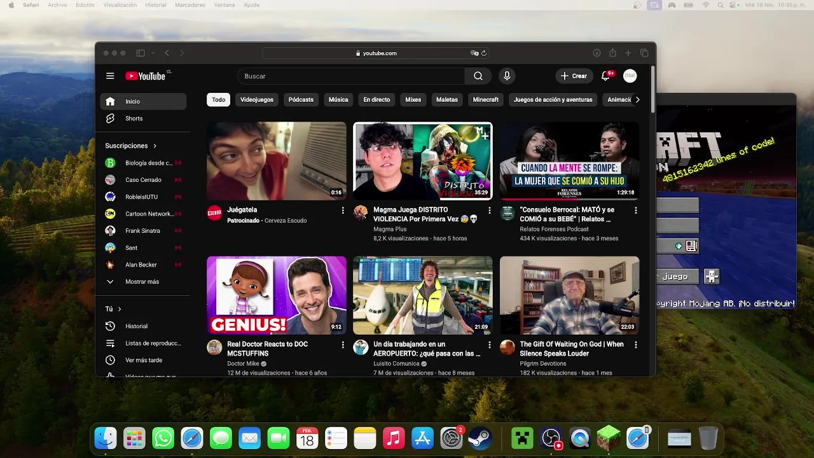Select the Minecraft filter chip
814x458 pixels.
[x=486, y=100]
